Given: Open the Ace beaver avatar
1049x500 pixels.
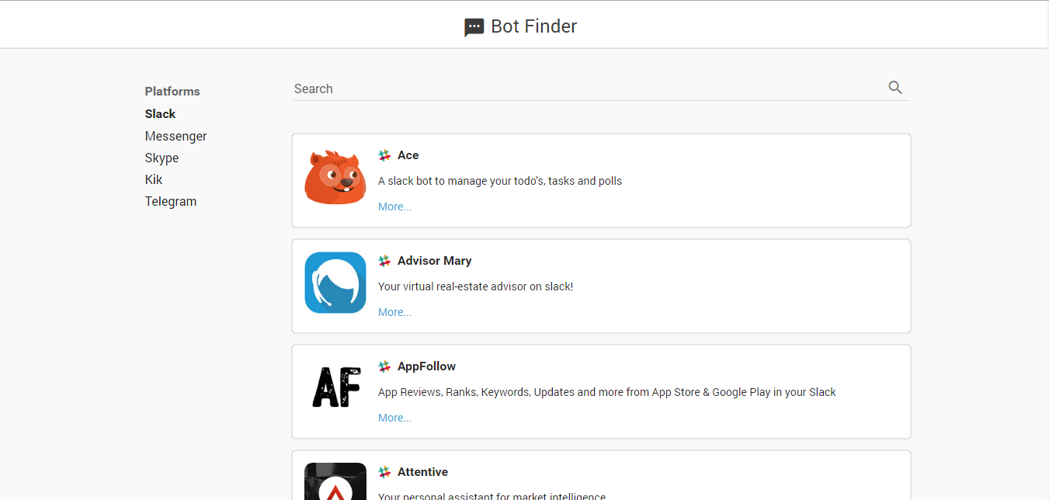Looking at the screenshot, I should click(335, 177).
